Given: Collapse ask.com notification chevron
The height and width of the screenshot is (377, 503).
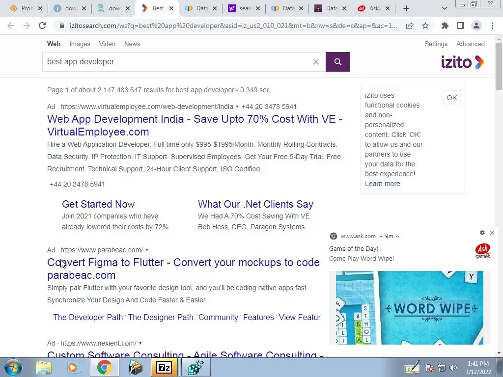Looking at the screenshot, I should tap(397, 236).
